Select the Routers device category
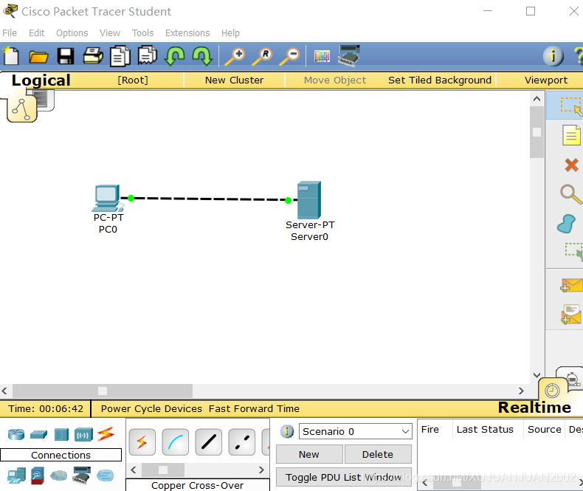This screenshot has height=491, width=583. pyautogui.click(x=16, y=434)
